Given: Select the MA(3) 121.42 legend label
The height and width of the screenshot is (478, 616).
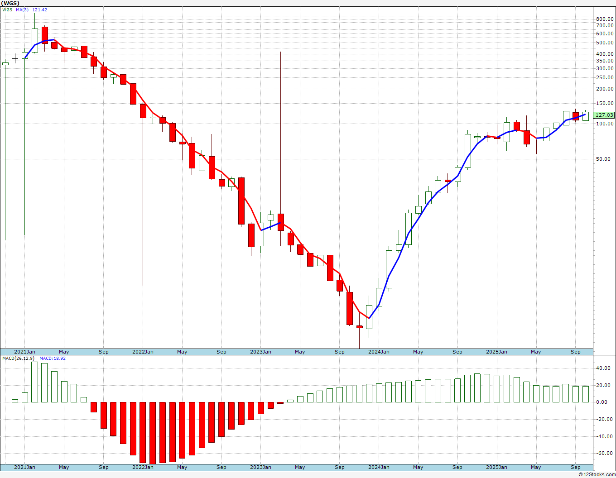Looking at the screenshot, I should tap(32, 10).
